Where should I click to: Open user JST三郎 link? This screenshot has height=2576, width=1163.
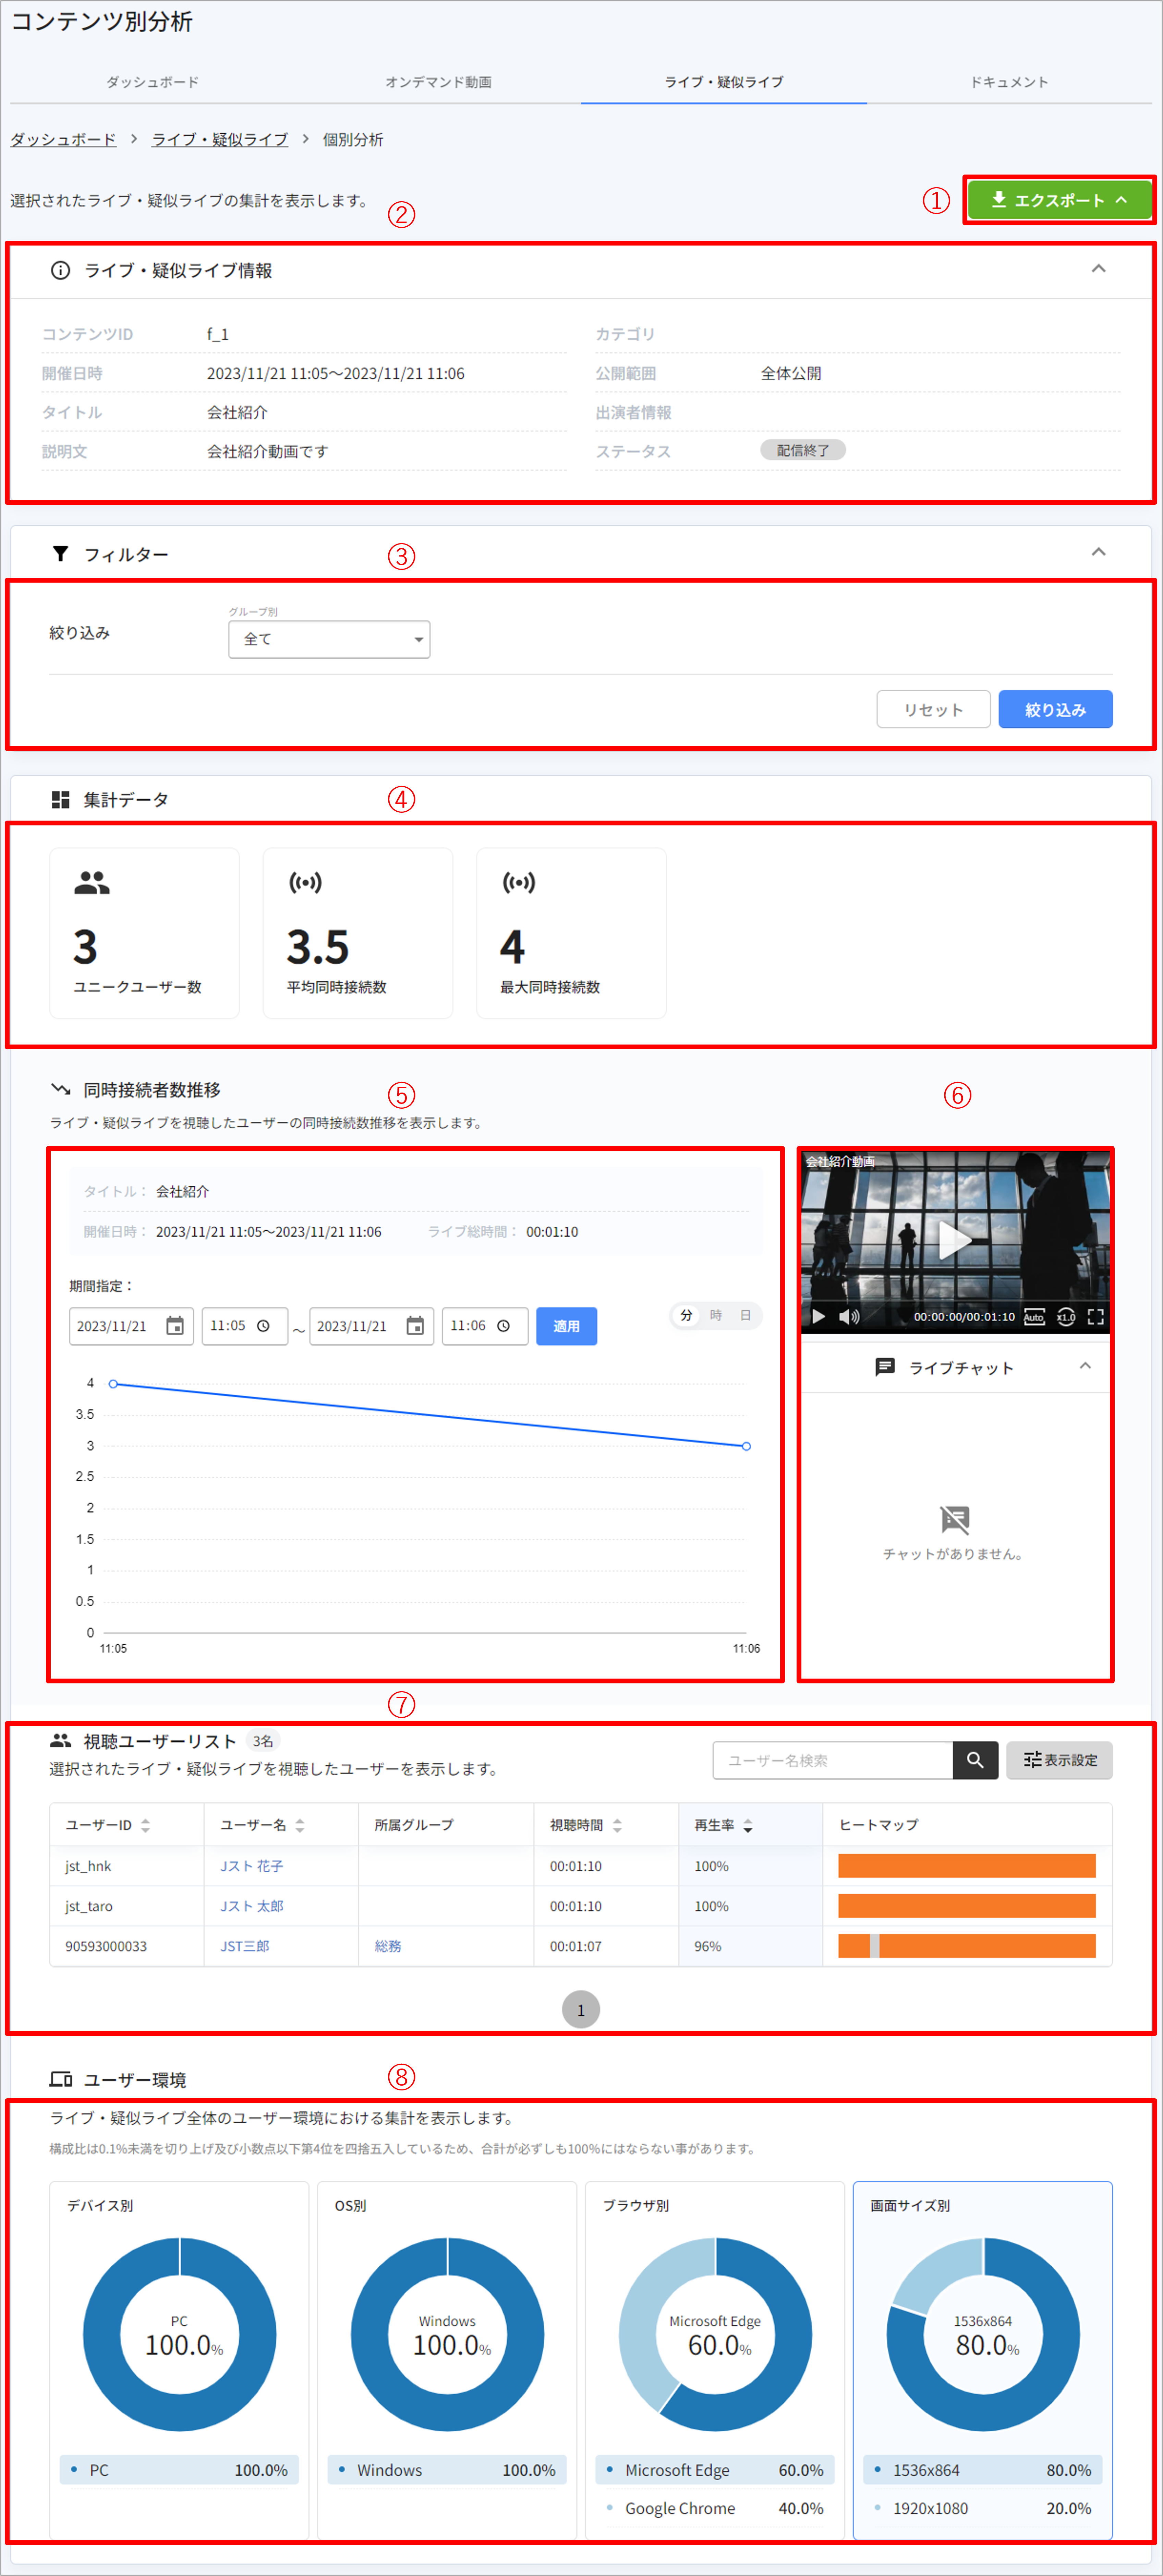245,1946
